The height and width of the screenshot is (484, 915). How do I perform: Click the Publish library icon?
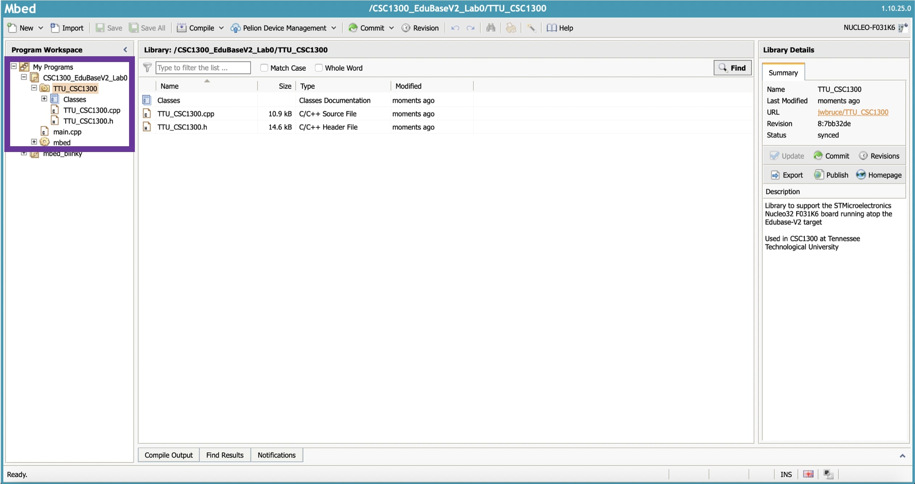pos(818,175)
